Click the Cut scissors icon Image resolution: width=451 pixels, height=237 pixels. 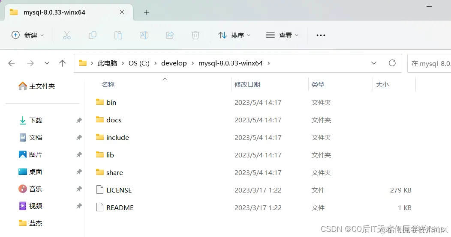point(67,35)
